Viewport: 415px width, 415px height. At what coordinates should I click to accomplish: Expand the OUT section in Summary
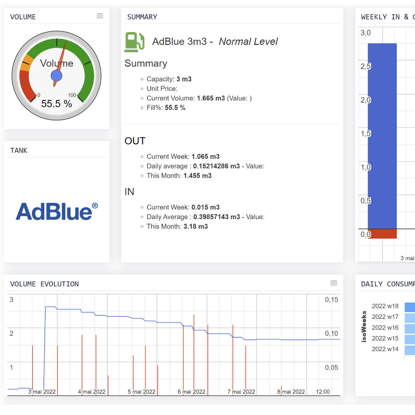(x=135, y=141)
